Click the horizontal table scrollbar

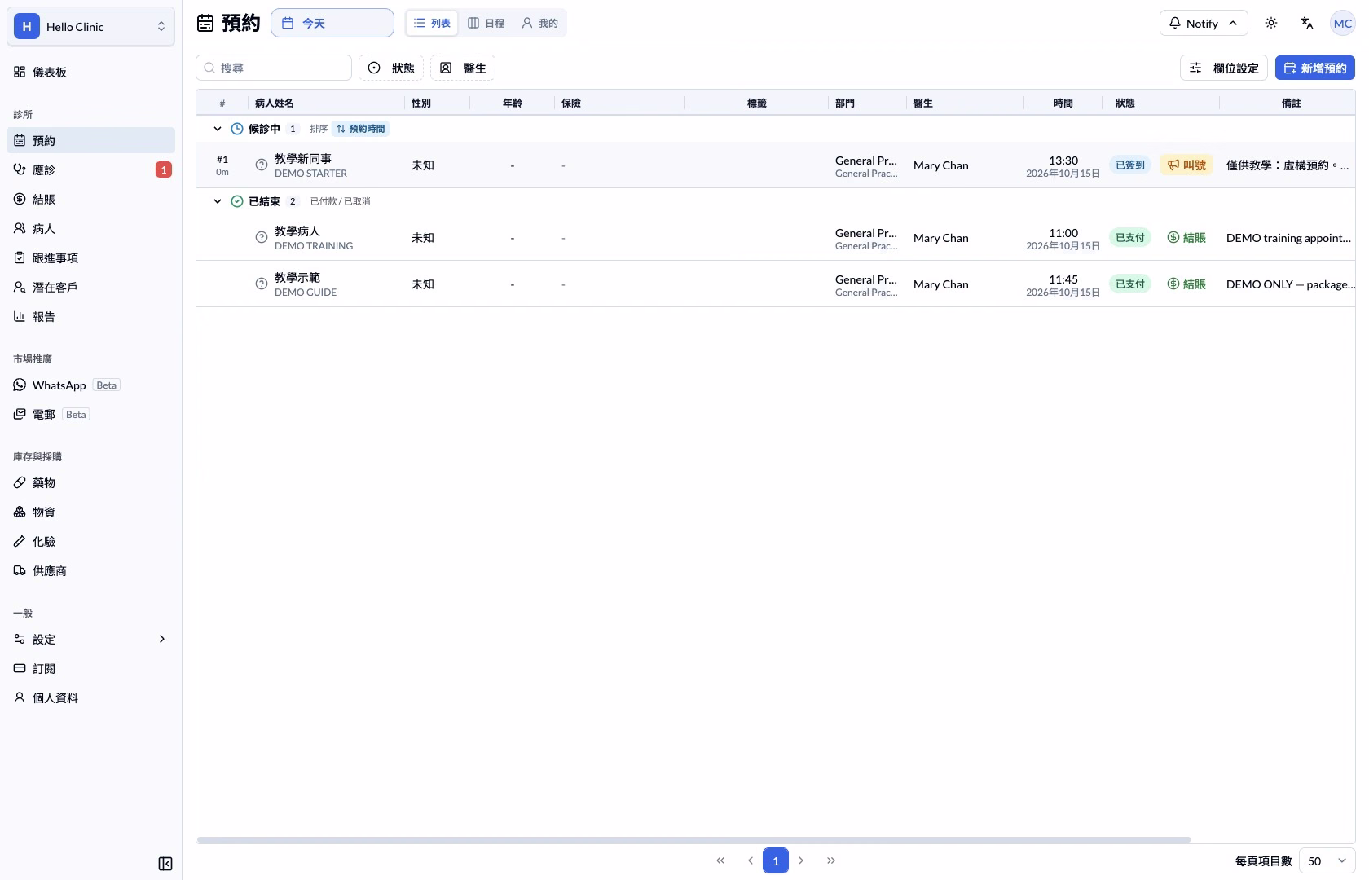[x=693, y=839]
